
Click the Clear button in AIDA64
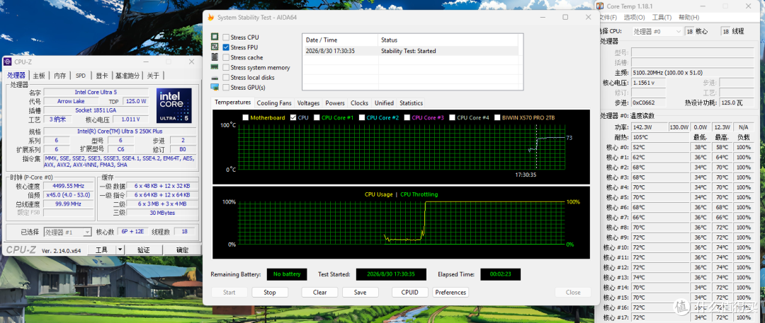click(x=319, y=293)
